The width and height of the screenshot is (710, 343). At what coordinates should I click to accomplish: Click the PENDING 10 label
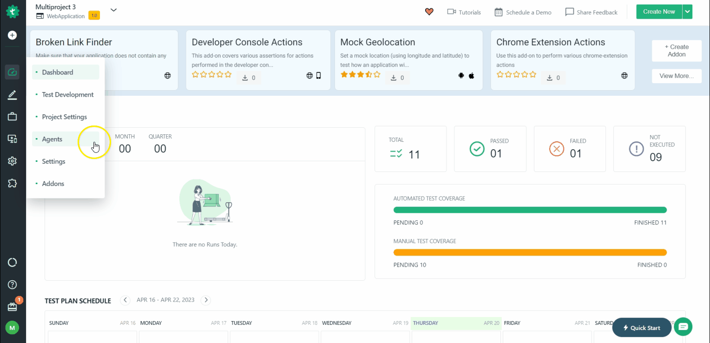410,265
